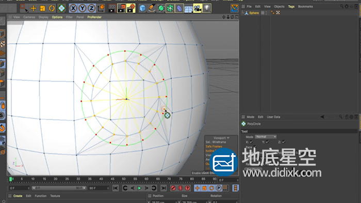
Task: Go to start of animation
Action: pos(116,188)
